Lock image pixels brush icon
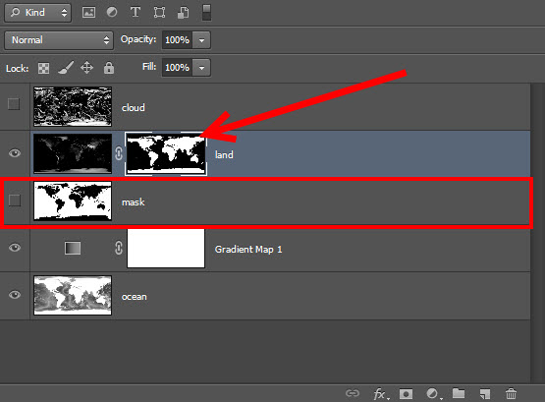 [x=66, y=68]
